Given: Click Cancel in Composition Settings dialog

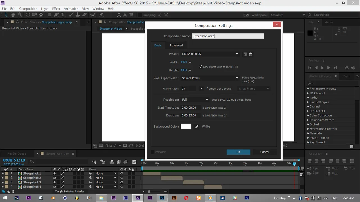Looking at the screenshot, I should click(x=264, y=152).
